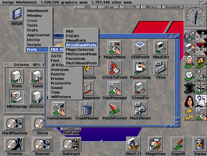207x156 pixels.
Task: Click the ARCalc button
Action: (151, 7)
